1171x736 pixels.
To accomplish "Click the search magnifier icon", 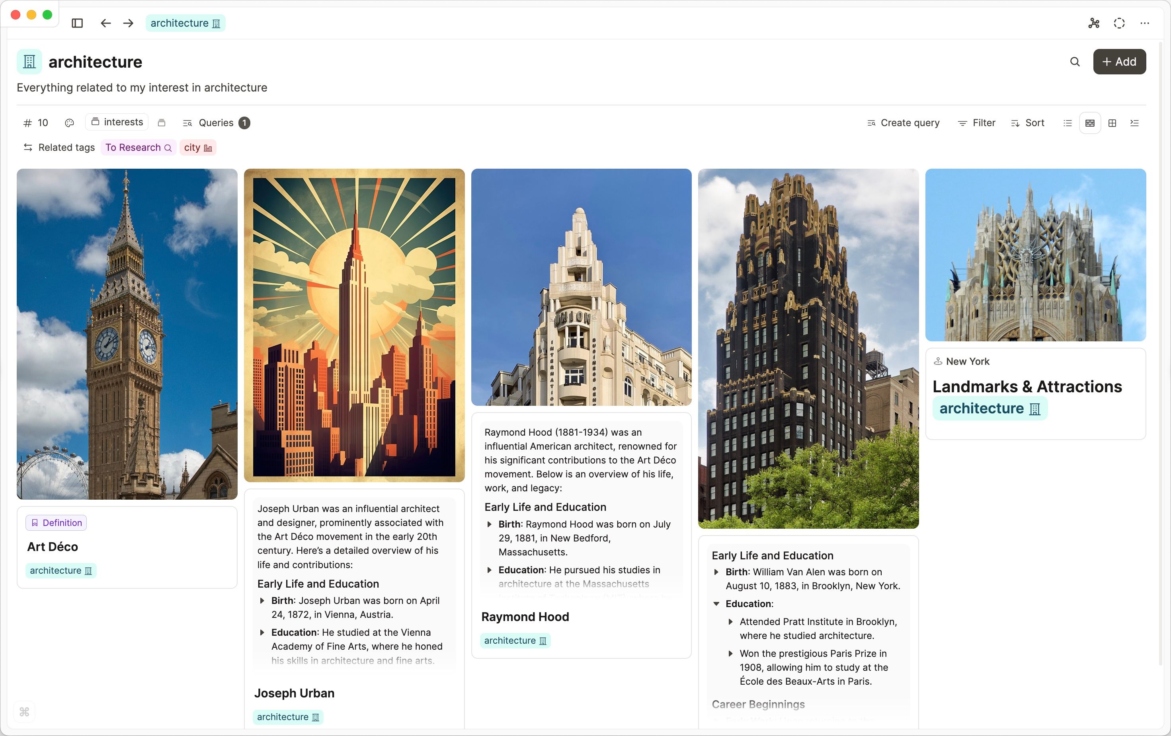I will coord(1075,62).
